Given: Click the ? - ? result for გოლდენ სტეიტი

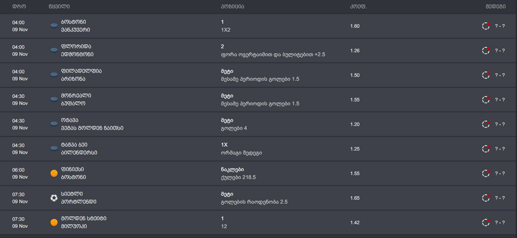Looking at the screenshot, I should pos(500,223).
